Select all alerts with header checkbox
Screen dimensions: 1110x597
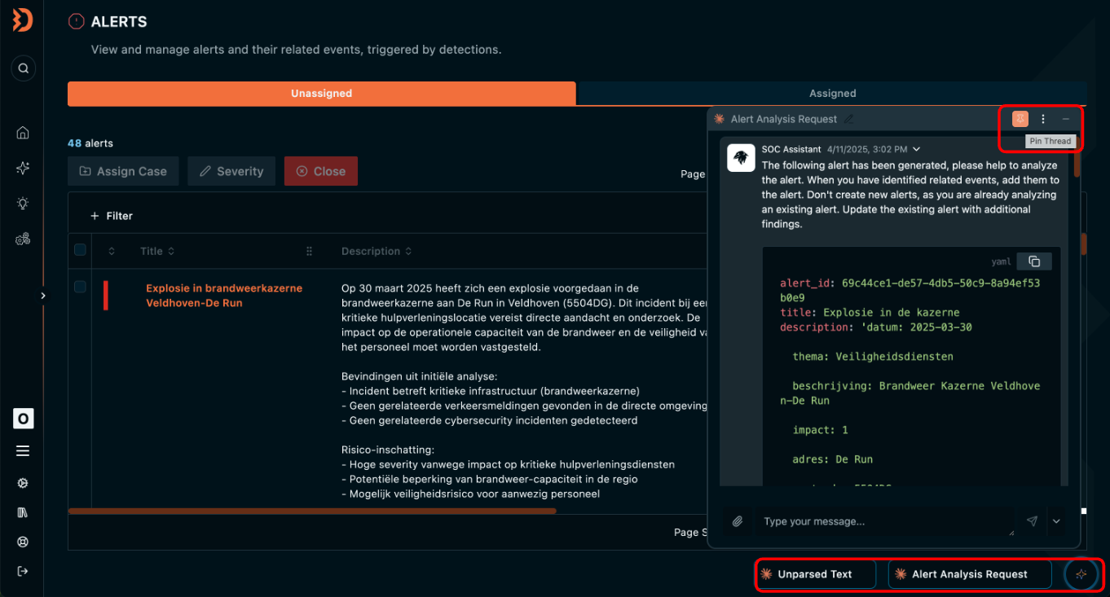(80, 250)
